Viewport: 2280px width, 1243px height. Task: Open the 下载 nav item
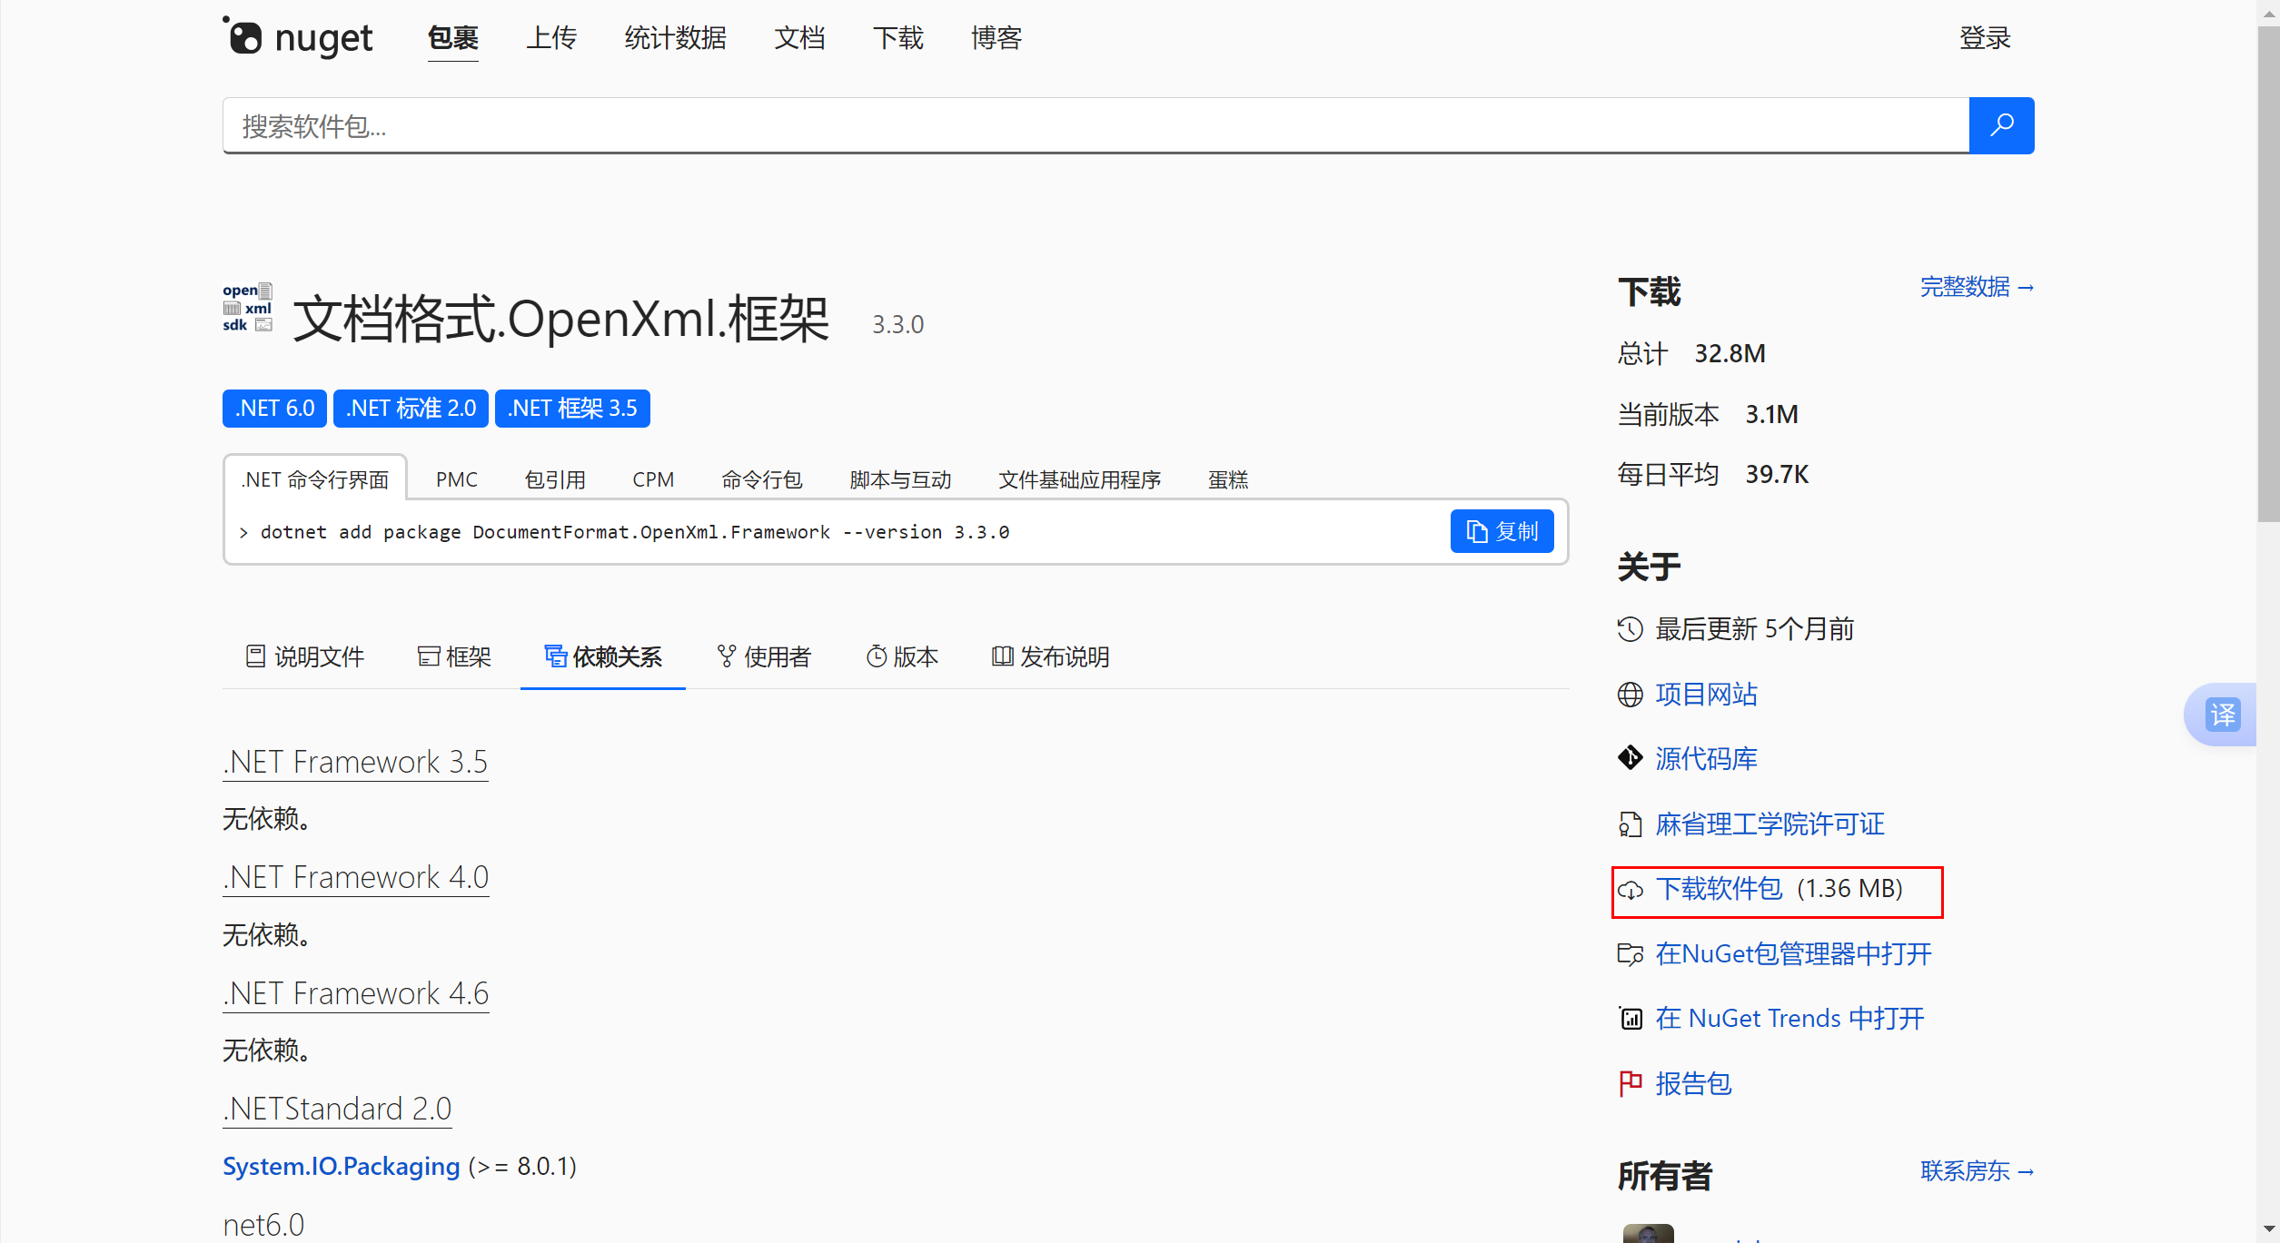pos(898,38)
